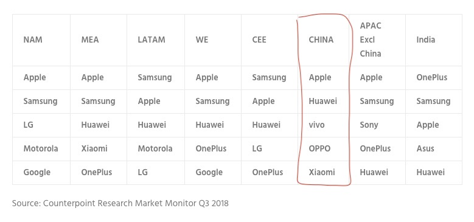
Task: Click the LATAM column header
Action: point(152,40)
